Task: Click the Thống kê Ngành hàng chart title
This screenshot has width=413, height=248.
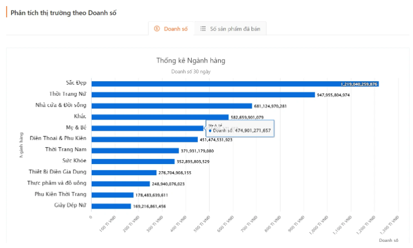Action: 191,61
